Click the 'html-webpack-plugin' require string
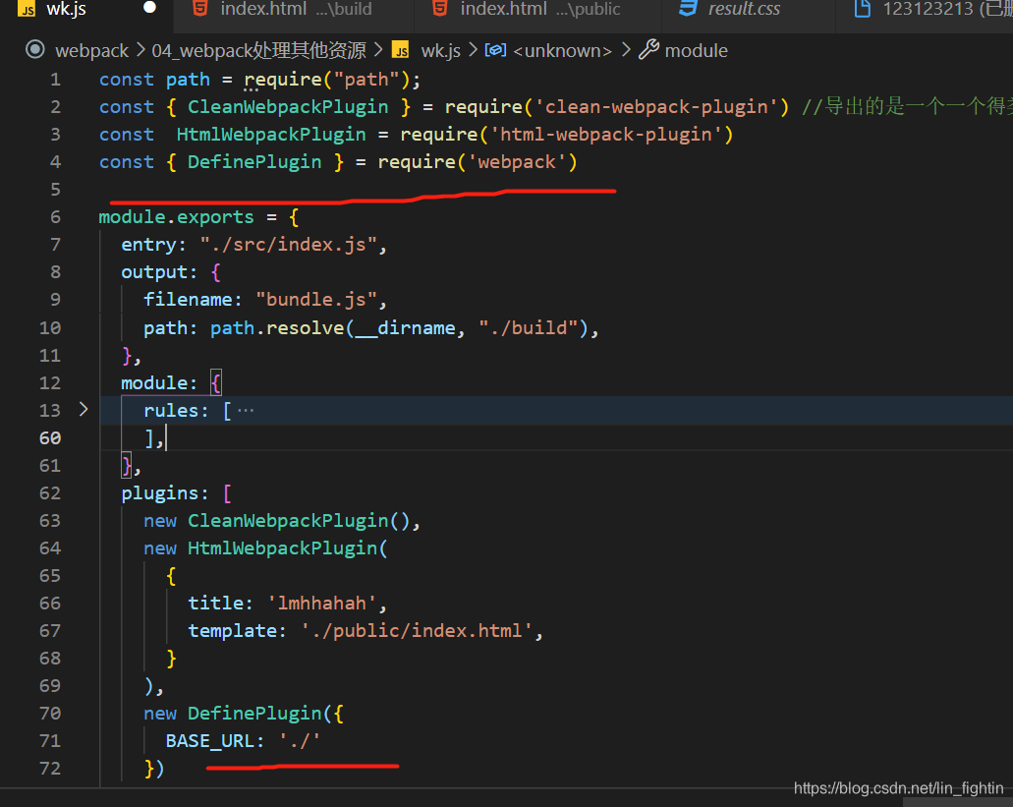 tap(605, 135)
